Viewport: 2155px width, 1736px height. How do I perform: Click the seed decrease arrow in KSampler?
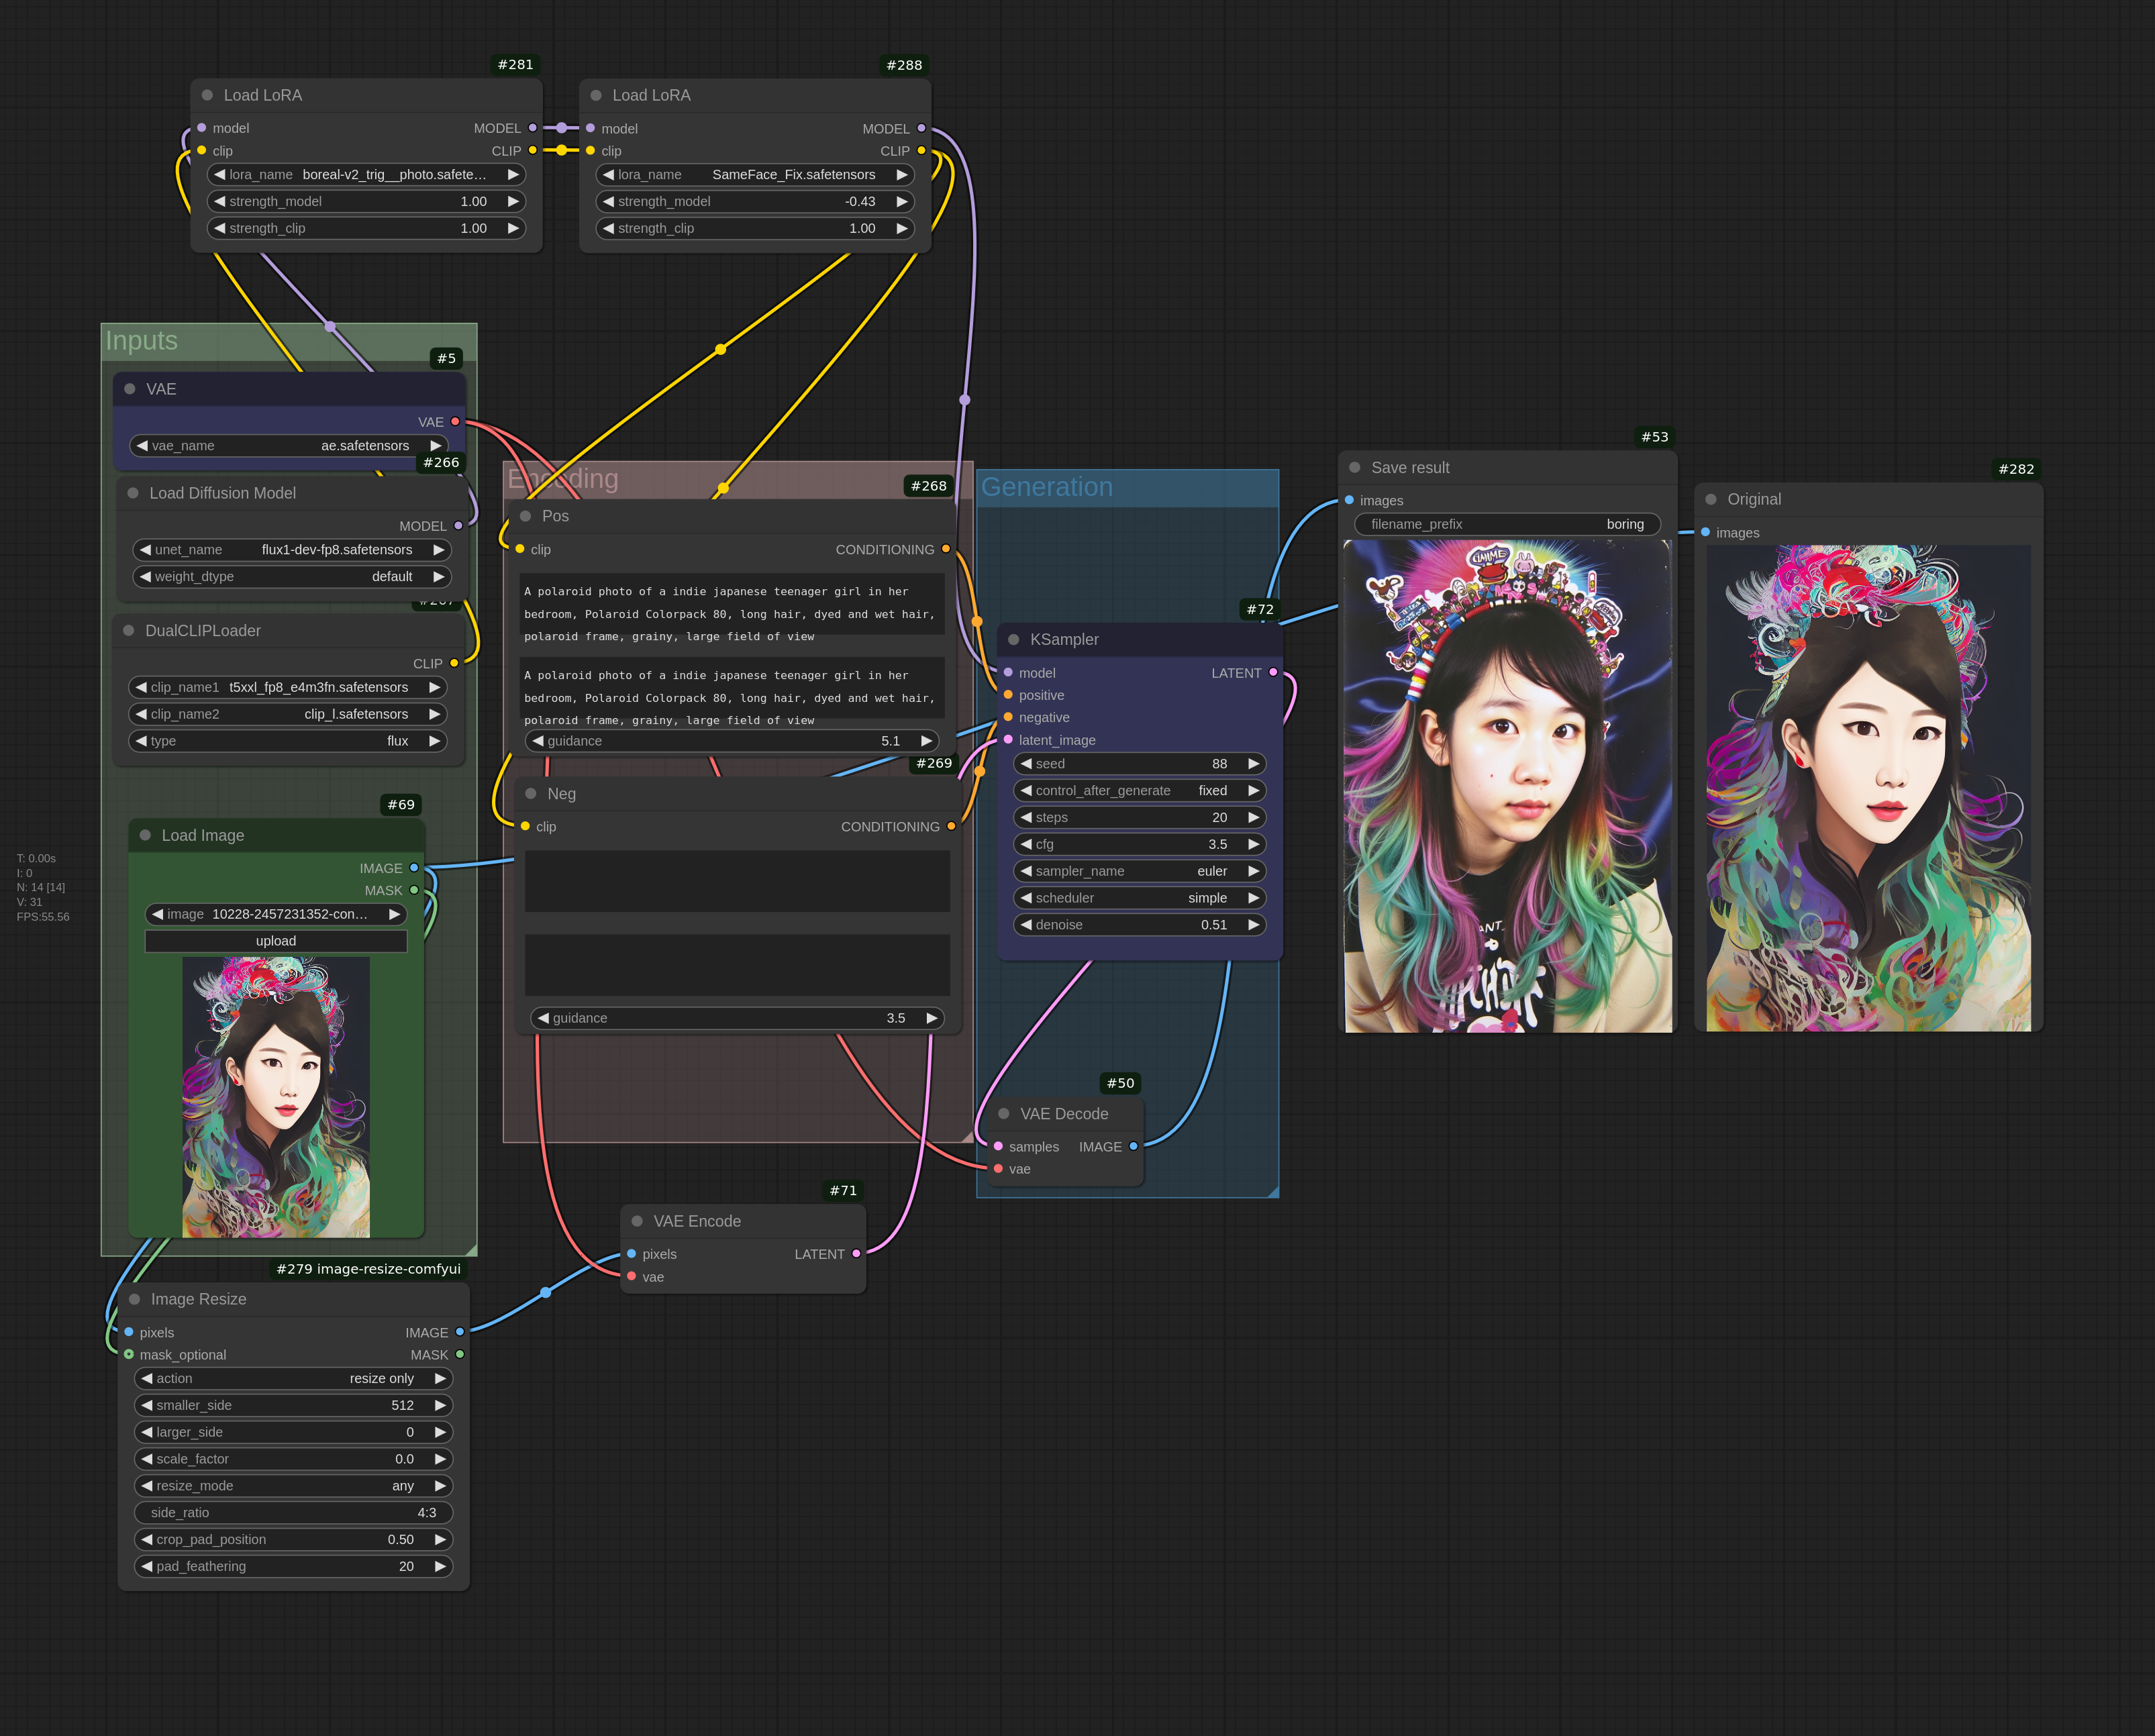point(1026,764)
